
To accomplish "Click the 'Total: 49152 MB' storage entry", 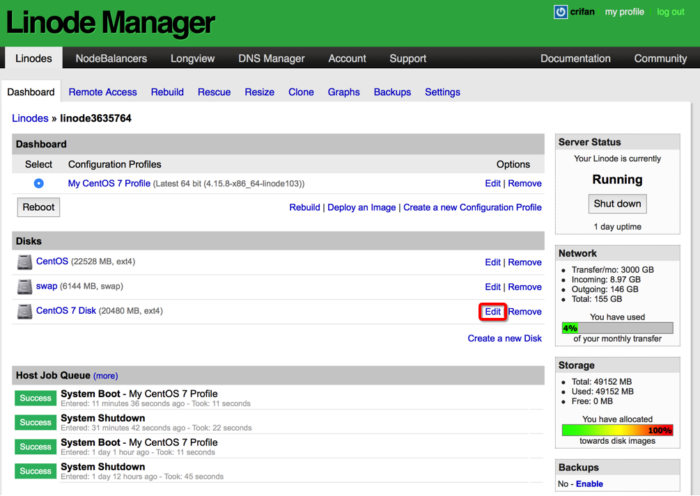I will click(602, 381).
